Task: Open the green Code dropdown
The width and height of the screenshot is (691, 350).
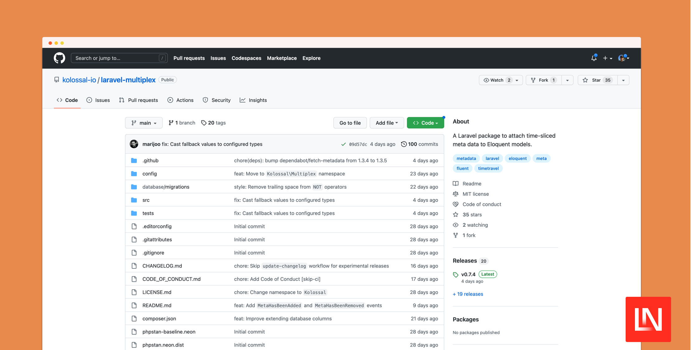Action: tap(425, 123)
